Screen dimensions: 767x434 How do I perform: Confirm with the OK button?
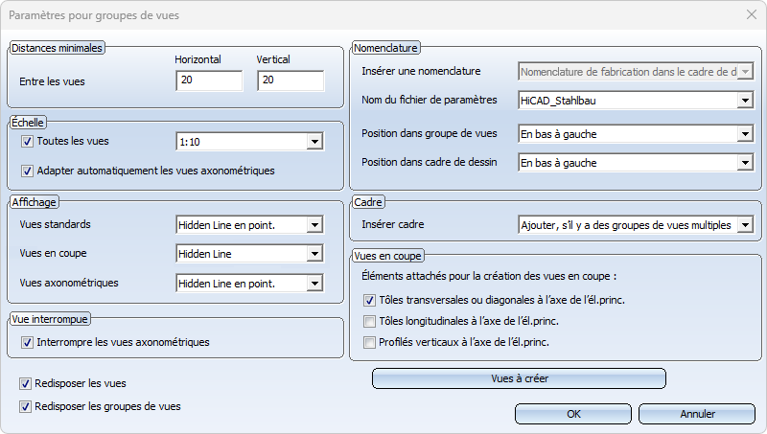(x=573, y=414)
